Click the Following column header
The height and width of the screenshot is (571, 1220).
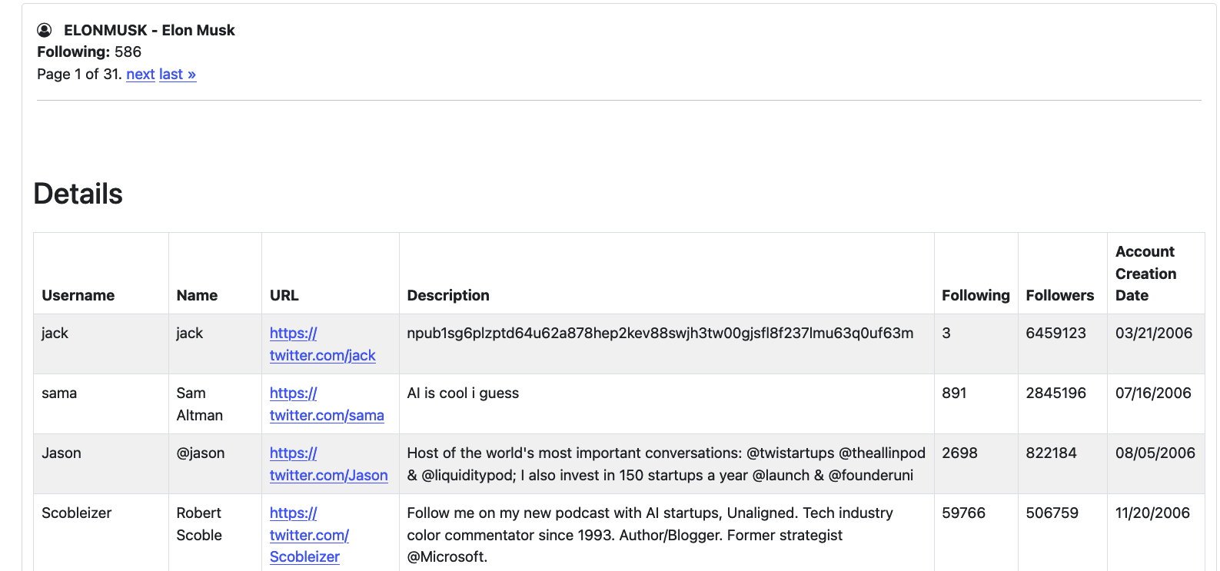coord(975,295)
